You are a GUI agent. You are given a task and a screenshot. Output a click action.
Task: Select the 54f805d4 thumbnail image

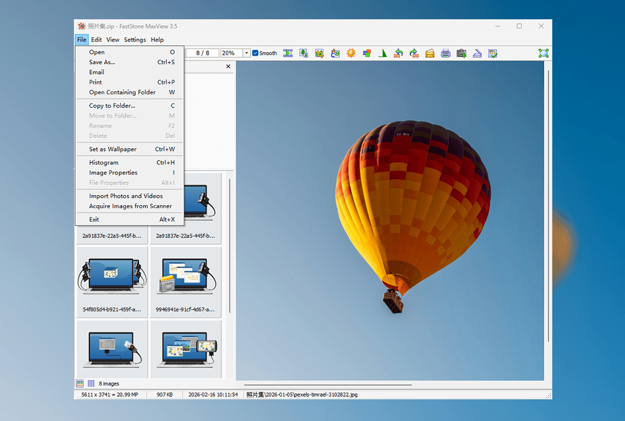pos(112,274)
